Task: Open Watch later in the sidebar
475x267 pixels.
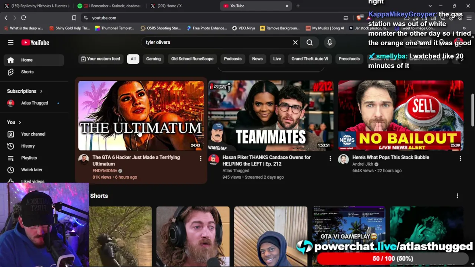Action: pyautogui.click(x=34, y=170)
